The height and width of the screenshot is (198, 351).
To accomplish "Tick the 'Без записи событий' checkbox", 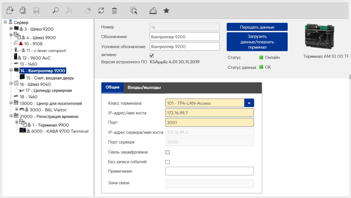I will pyautogui.click(x=168, y=162).
